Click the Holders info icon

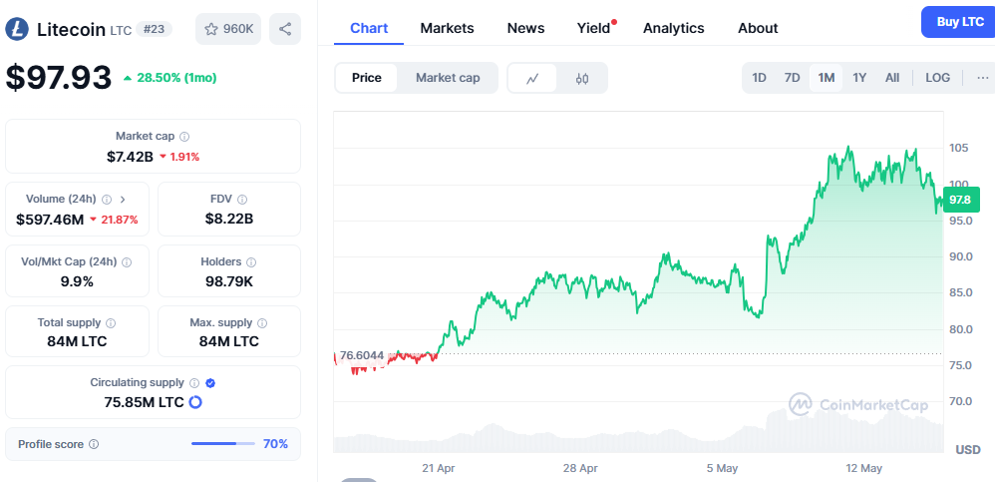[x=251, y=261]
